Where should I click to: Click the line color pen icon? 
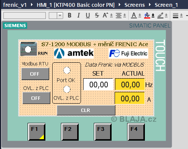[x=160, y=16]
